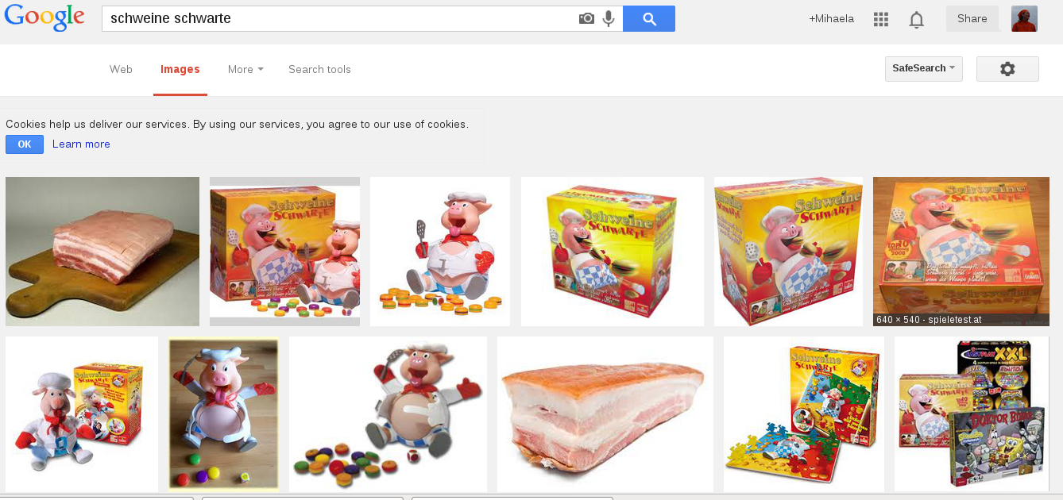Open the spieletest.at game box thumbnail

pyautogui.click(x=961, y=252)
